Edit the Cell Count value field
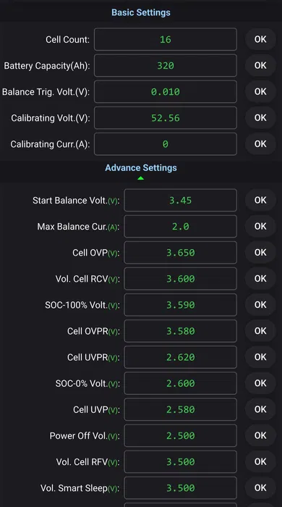 (165, 39)
